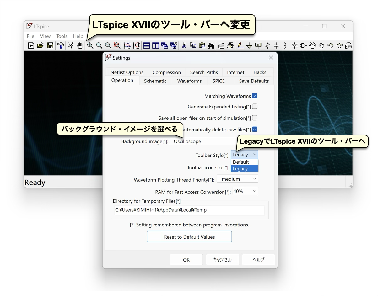The width and height of the screenshot is (378, 296).
Task: Click the ヘルプ button
Action: coord(258,260)
